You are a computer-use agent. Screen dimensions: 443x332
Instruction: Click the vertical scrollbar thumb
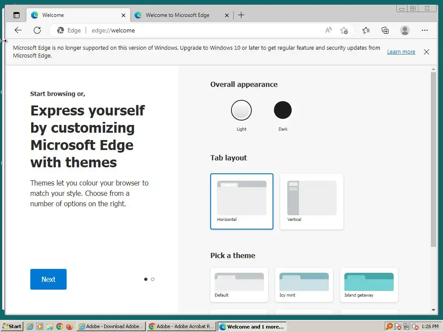[433, 160]
